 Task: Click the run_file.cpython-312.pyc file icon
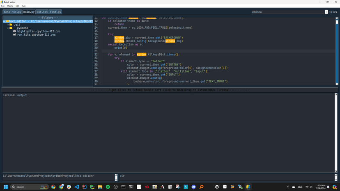click(x=14, y=35)
